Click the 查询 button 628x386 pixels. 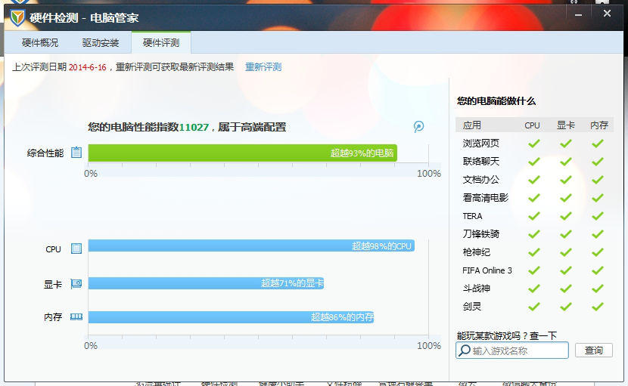(593, 350)
